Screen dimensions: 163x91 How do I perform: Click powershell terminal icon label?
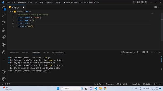coord(128,52)
